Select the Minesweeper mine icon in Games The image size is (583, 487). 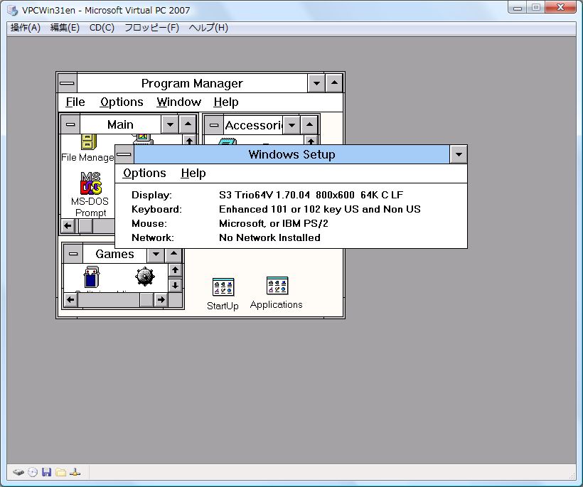click(145, 277)
